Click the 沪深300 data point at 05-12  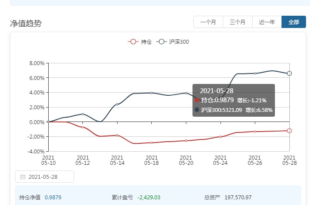coord(82,114)
